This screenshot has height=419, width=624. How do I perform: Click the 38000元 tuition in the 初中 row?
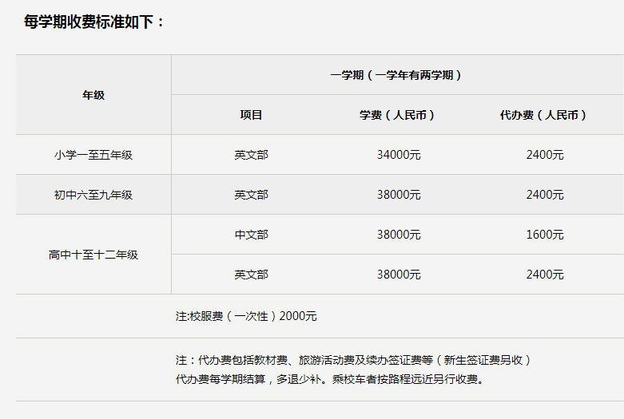(x=398, y=195)
